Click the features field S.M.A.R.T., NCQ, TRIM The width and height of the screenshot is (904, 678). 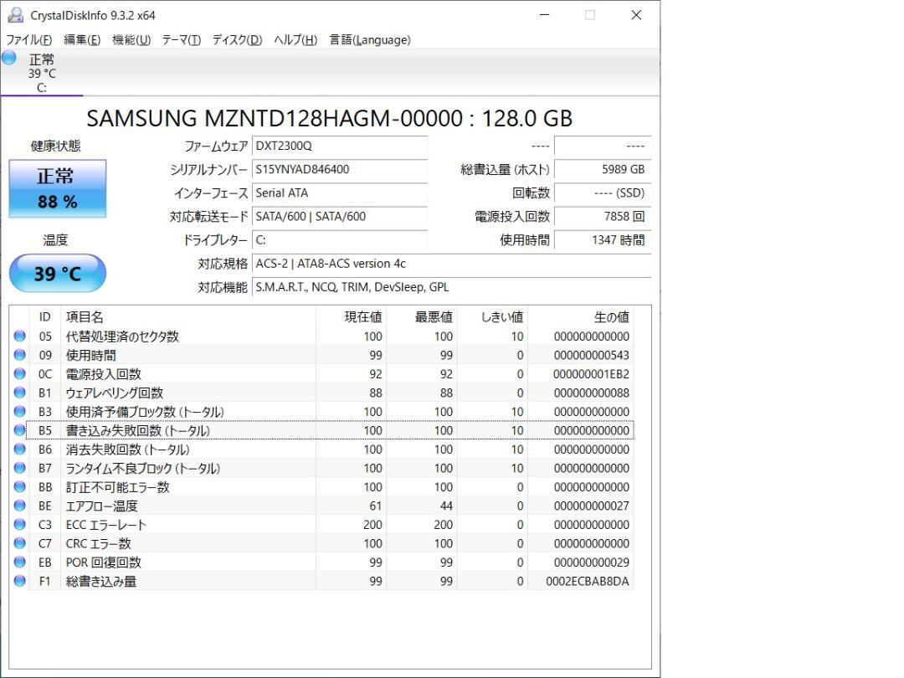click(451, 288)
